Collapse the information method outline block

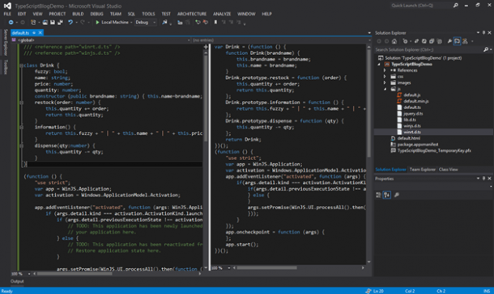(21, 128)
